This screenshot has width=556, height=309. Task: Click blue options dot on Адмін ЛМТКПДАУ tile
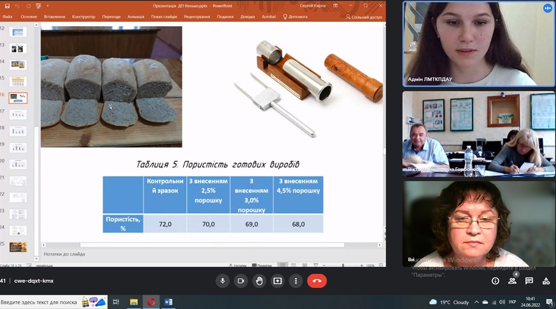click(x=548, y=8)
